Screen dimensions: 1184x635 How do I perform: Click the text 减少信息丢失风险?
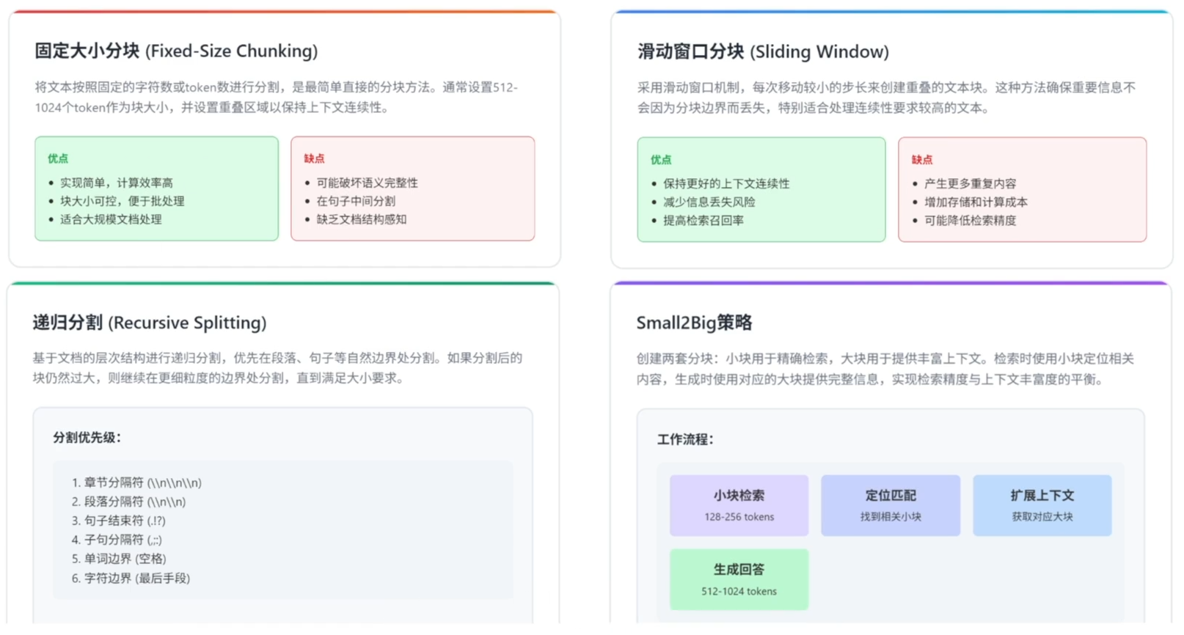(709, 202)
